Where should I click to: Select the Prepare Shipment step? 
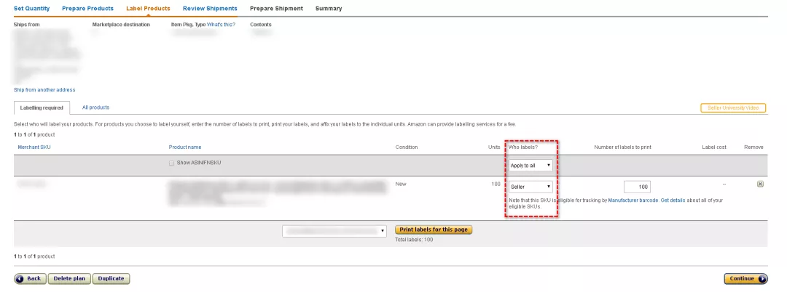(277, 9)
